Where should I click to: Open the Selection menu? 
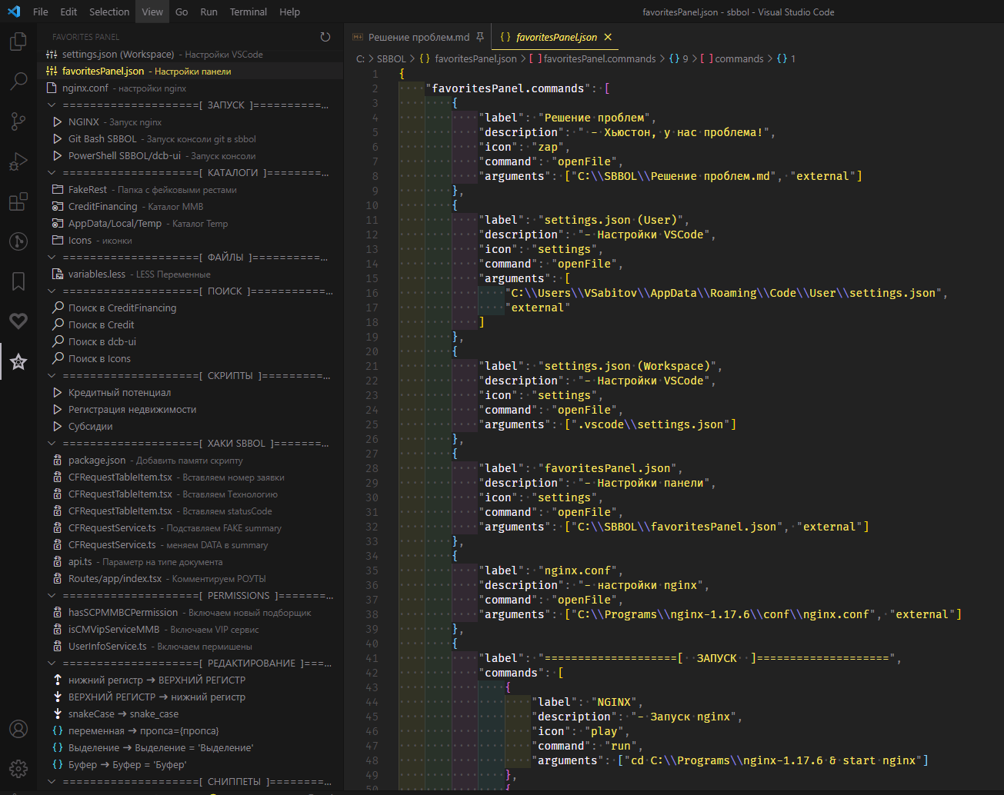click(109, 12)
